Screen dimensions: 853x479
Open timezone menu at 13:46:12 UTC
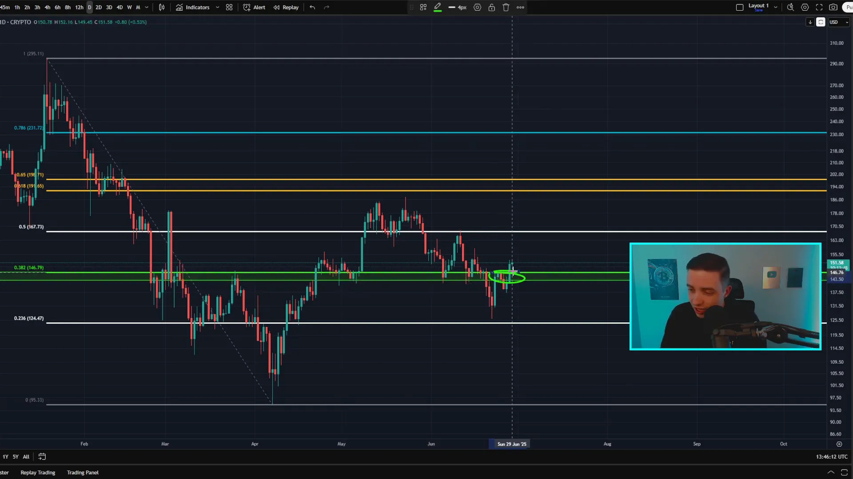coord(831,456)
